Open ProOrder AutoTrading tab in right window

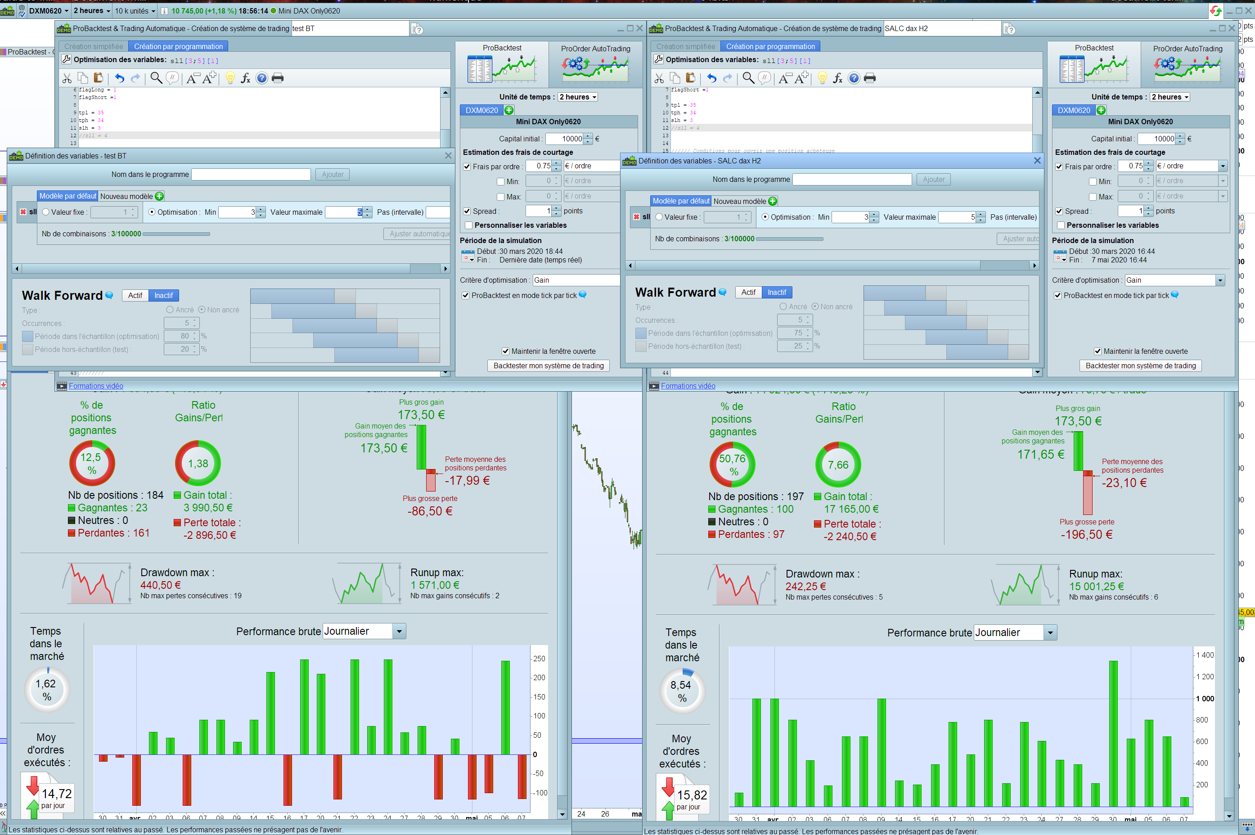[1187, 64]
